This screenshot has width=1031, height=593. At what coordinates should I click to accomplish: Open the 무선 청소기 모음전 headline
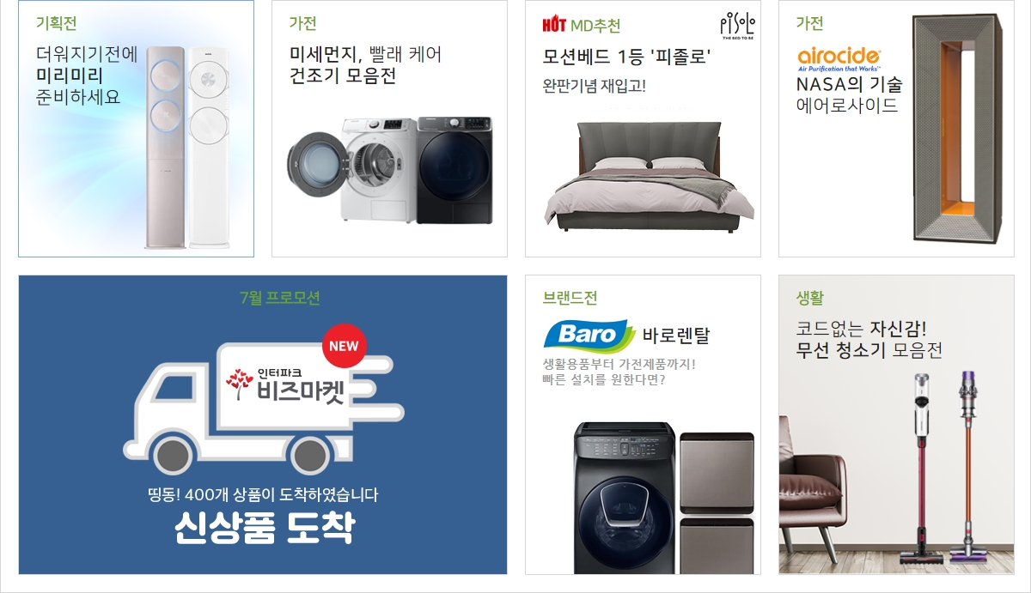point(869,350)
